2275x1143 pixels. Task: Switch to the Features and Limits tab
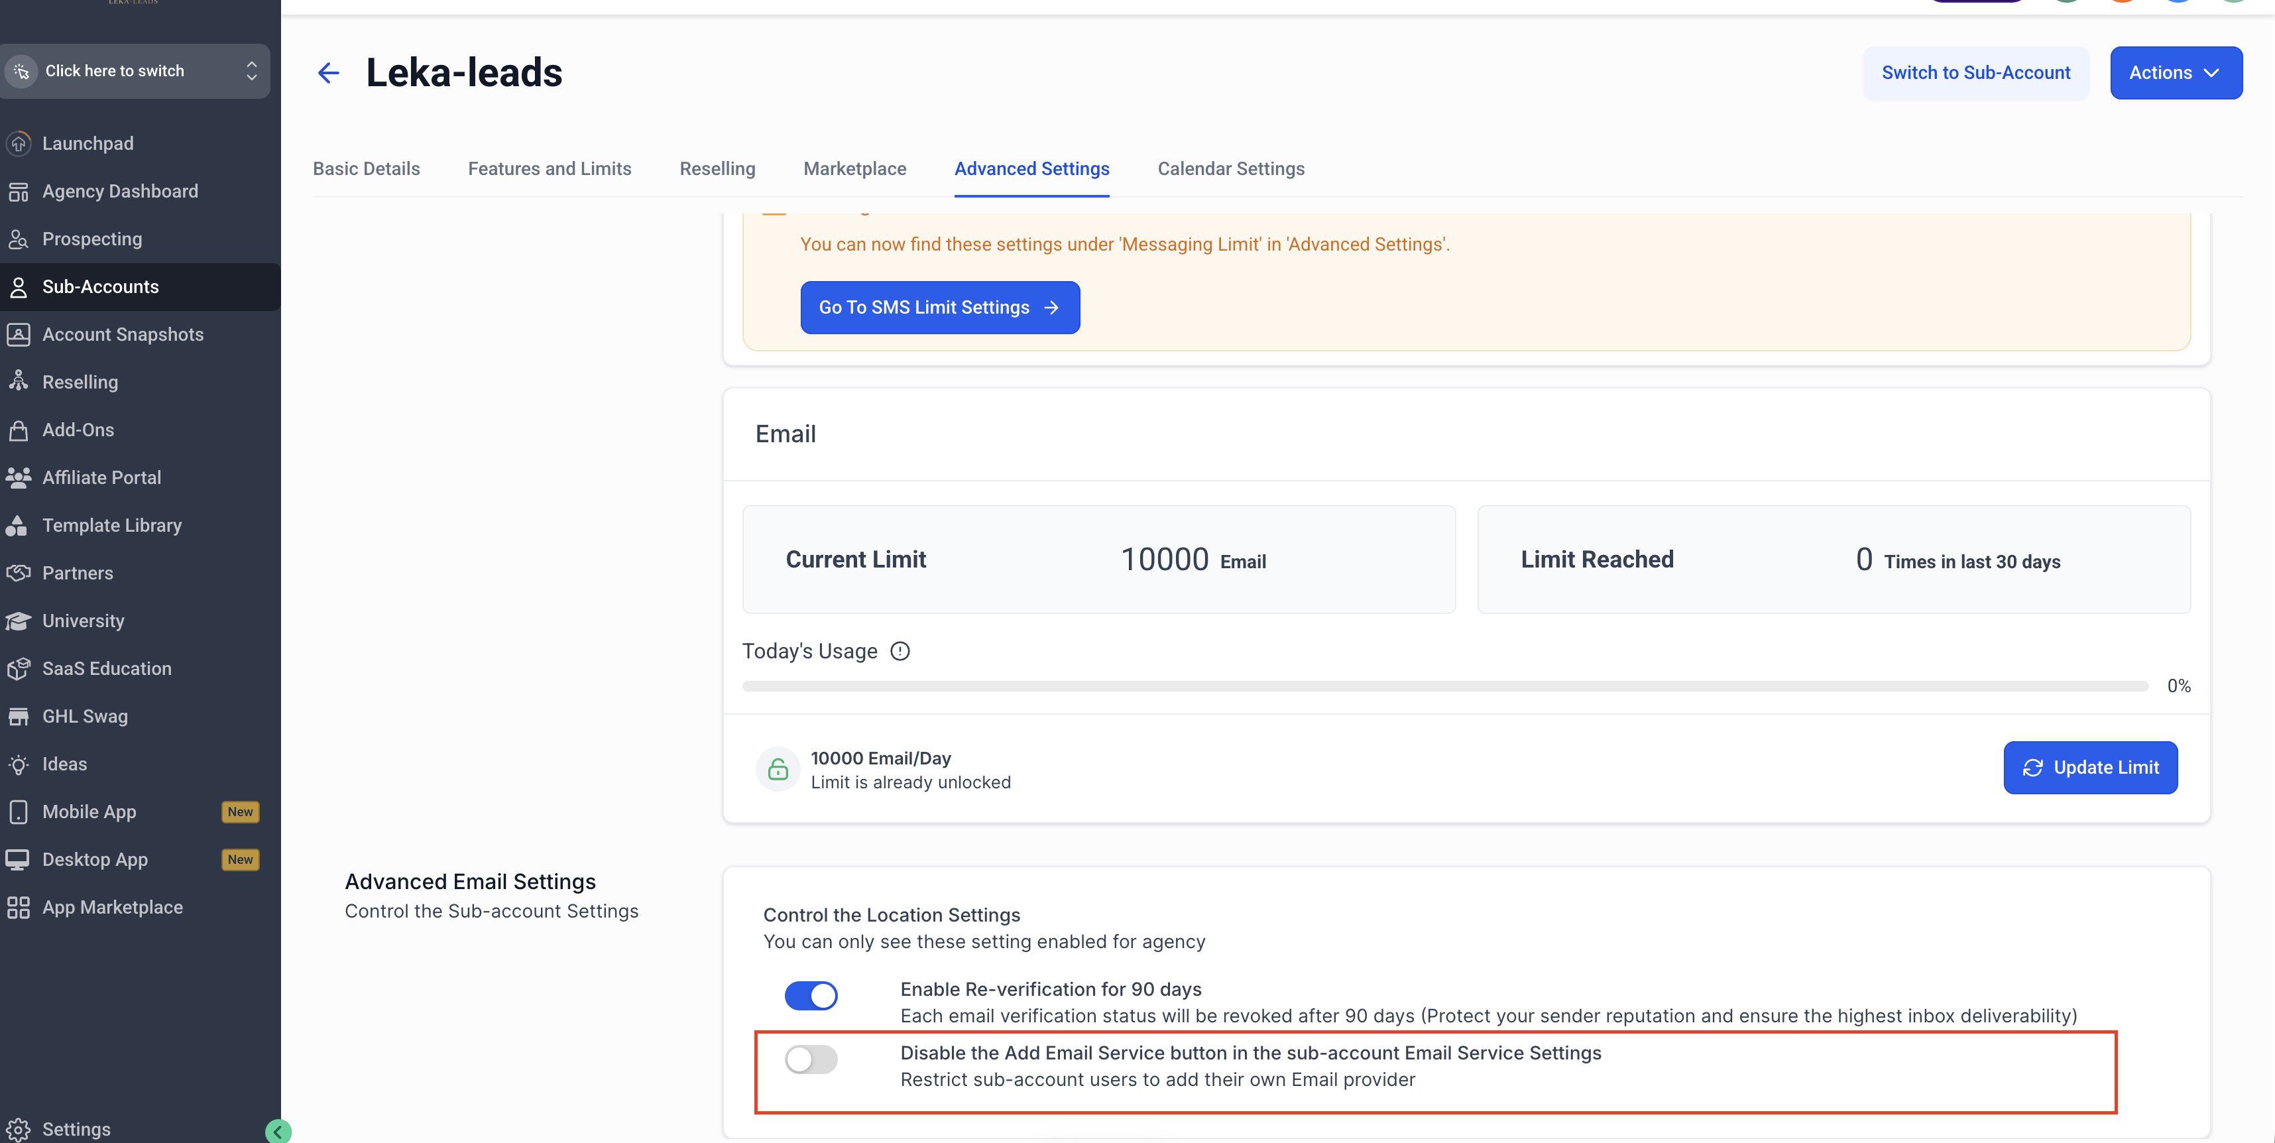tap(550, 168)
